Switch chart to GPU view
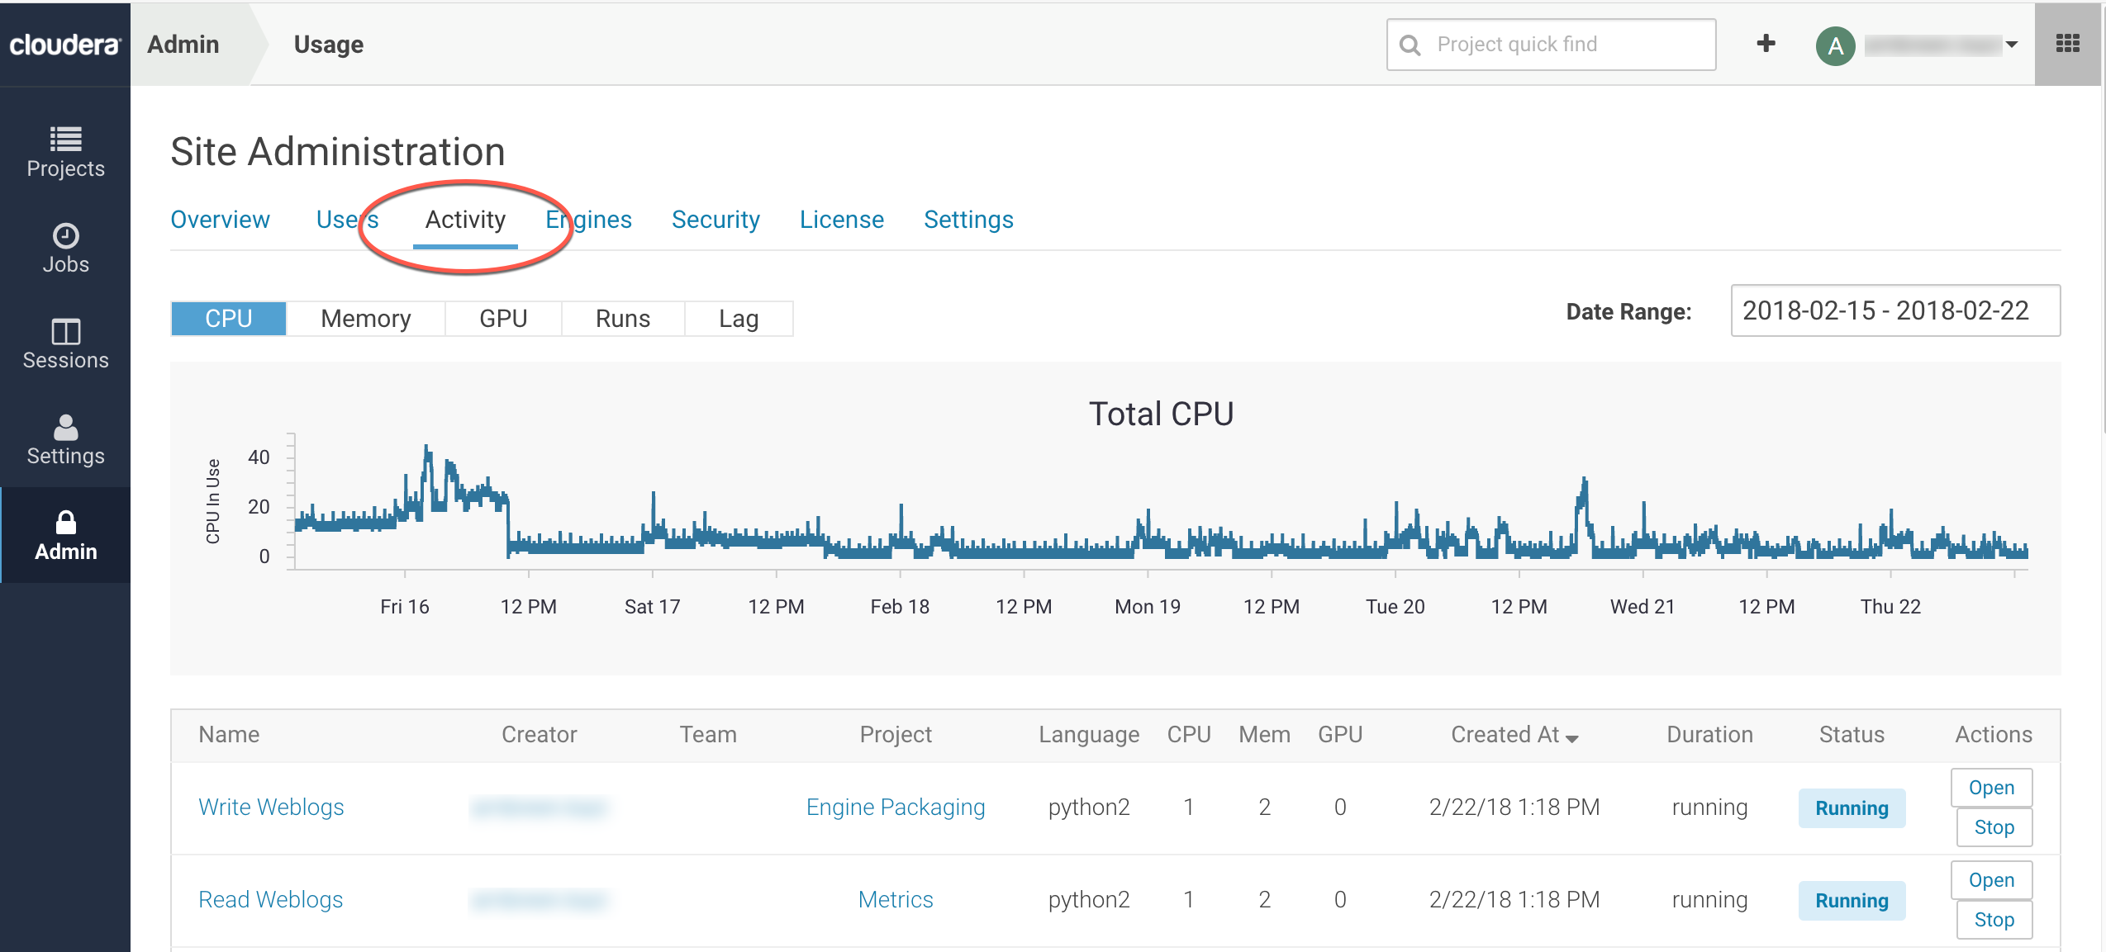The height and width of the screenshot is (952, 2106). tap(502, 319)
